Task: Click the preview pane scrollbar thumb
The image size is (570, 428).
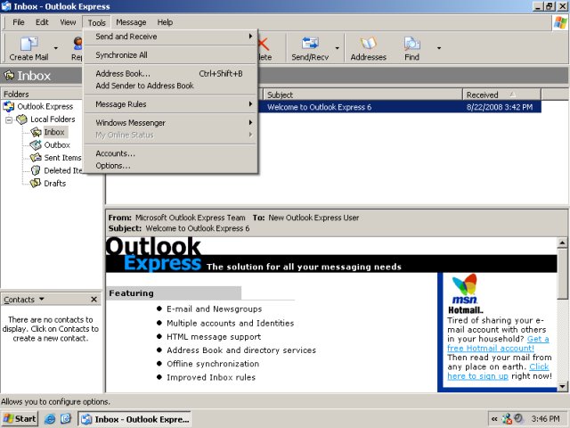Action: coord(562,274)
